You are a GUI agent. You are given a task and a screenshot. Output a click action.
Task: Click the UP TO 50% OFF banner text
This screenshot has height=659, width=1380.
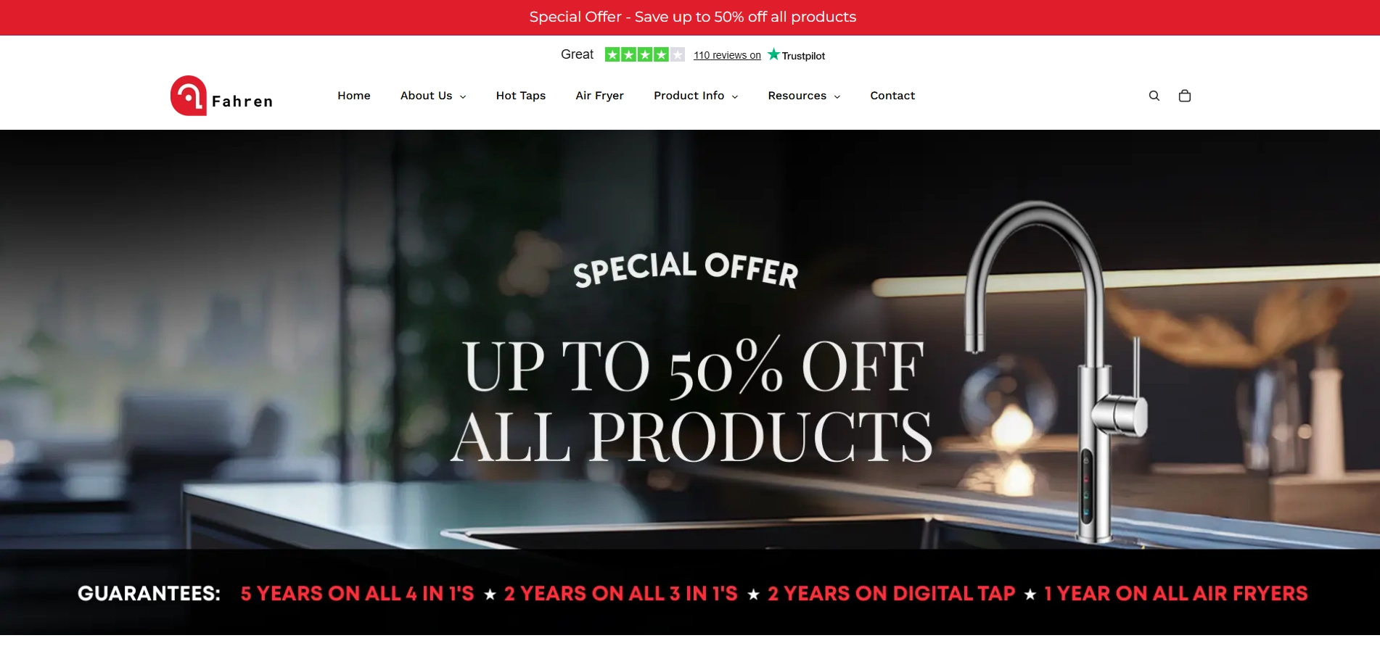(x=693, y=365)
